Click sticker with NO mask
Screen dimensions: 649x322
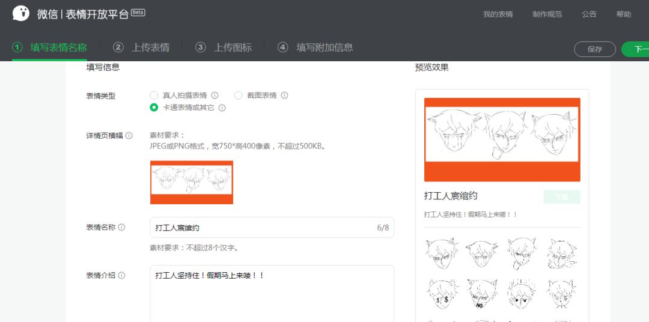[482, 293]
